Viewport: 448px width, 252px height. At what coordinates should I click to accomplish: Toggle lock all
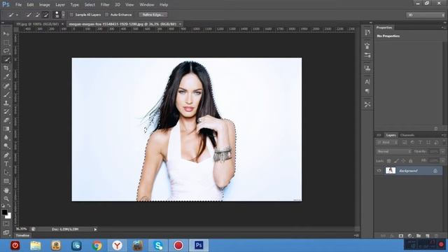pyautogui.click(x=411, y=161)
